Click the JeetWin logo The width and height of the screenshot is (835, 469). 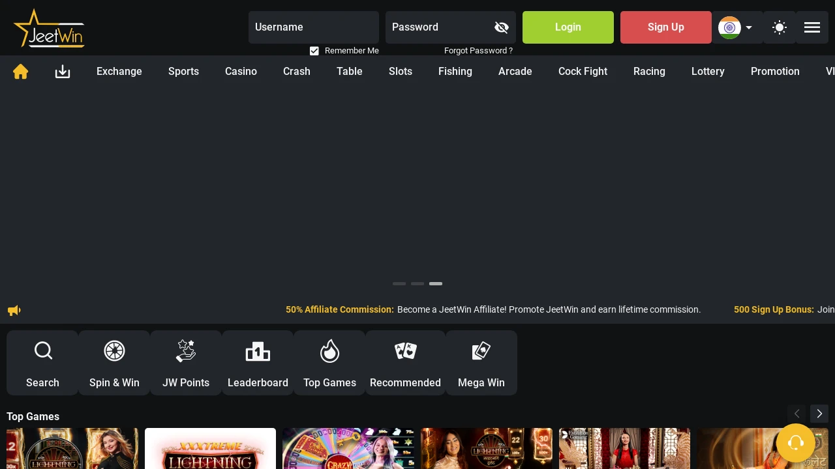coord(49,28)
